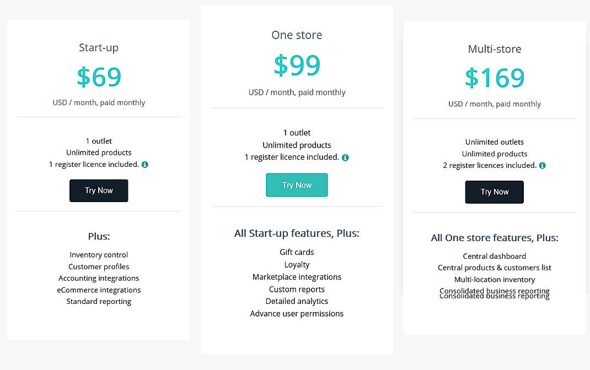Click the $69 price text
The height and width of the screenshot is (370, 590).
[x=99, y=77]
